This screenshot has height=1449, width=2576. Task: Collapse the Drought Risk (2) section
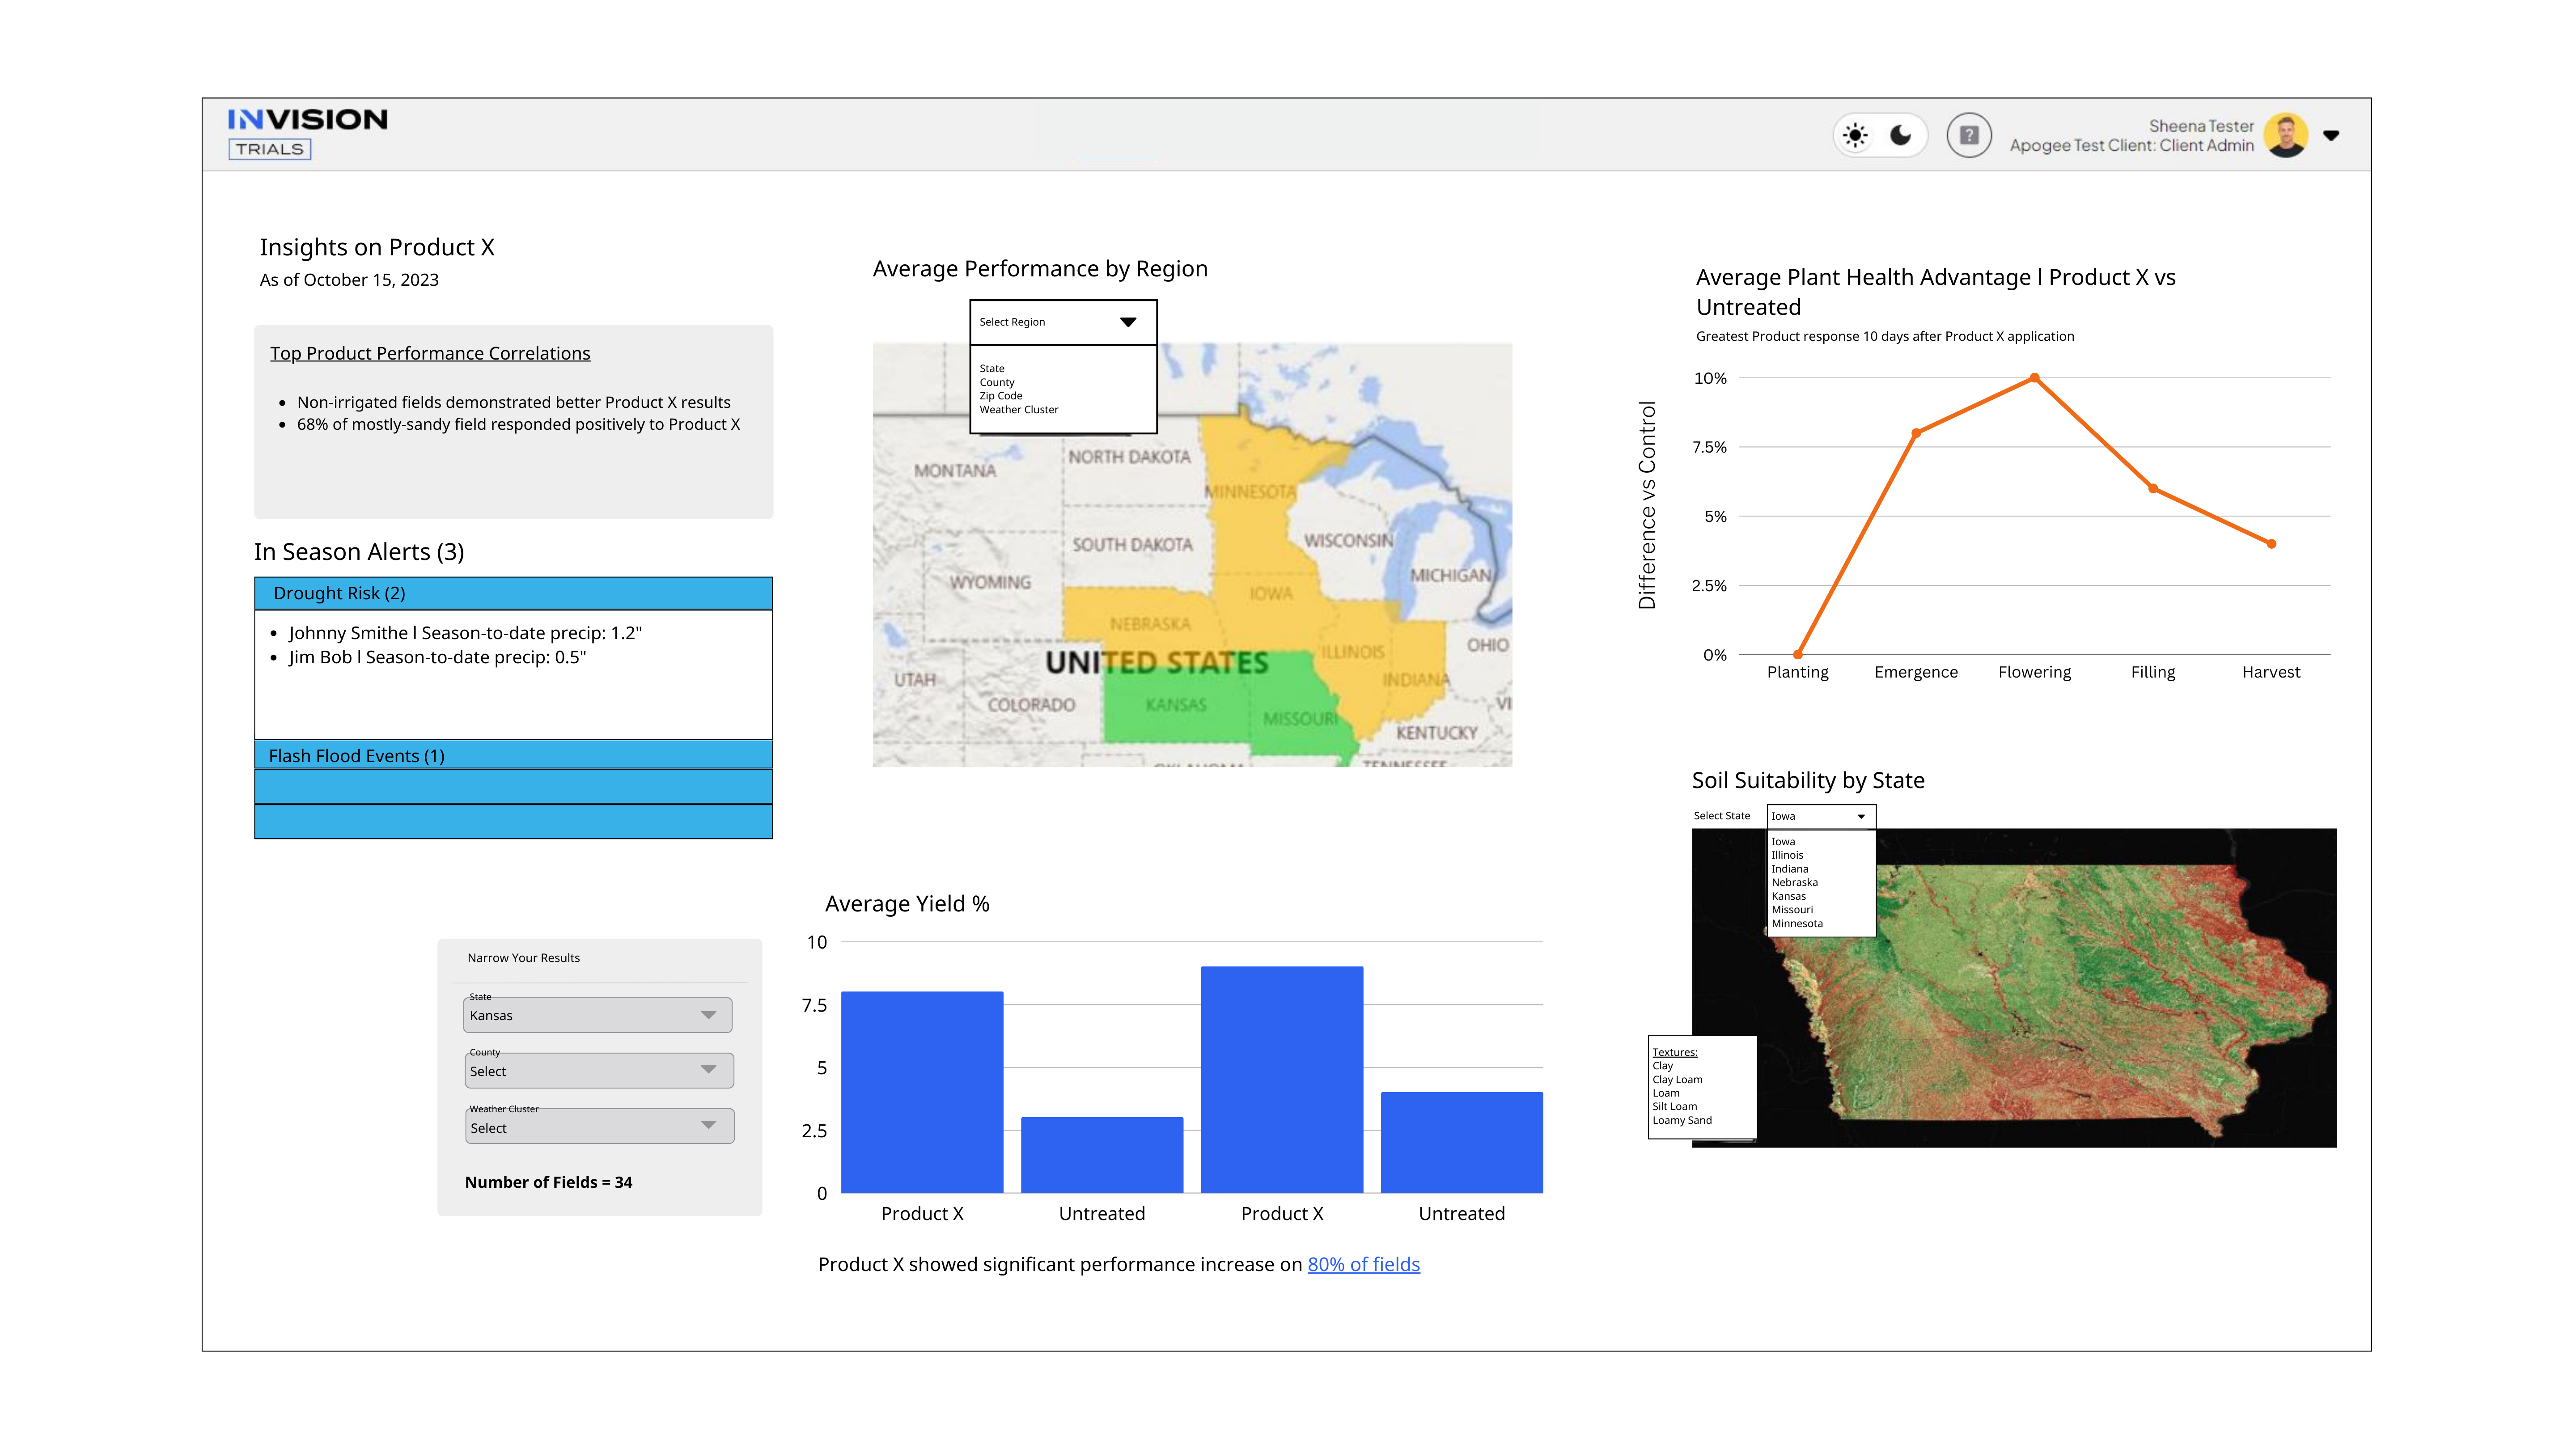pos(512,593)
